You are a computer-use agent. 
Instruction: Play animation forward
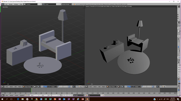click(68, 95)
